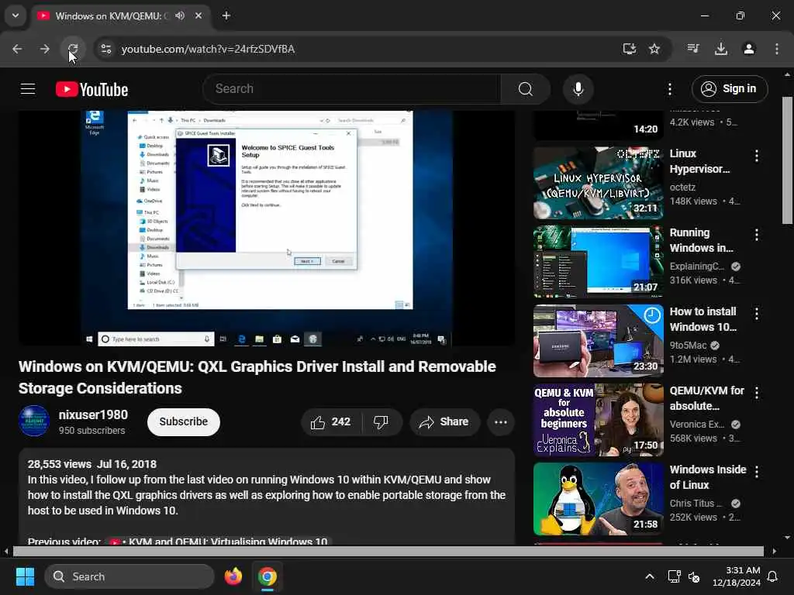This screenshot has width=794, height=595.
Task: Show hidden icons in system tray
Action: pyautogui.click(x=649, y=576)
